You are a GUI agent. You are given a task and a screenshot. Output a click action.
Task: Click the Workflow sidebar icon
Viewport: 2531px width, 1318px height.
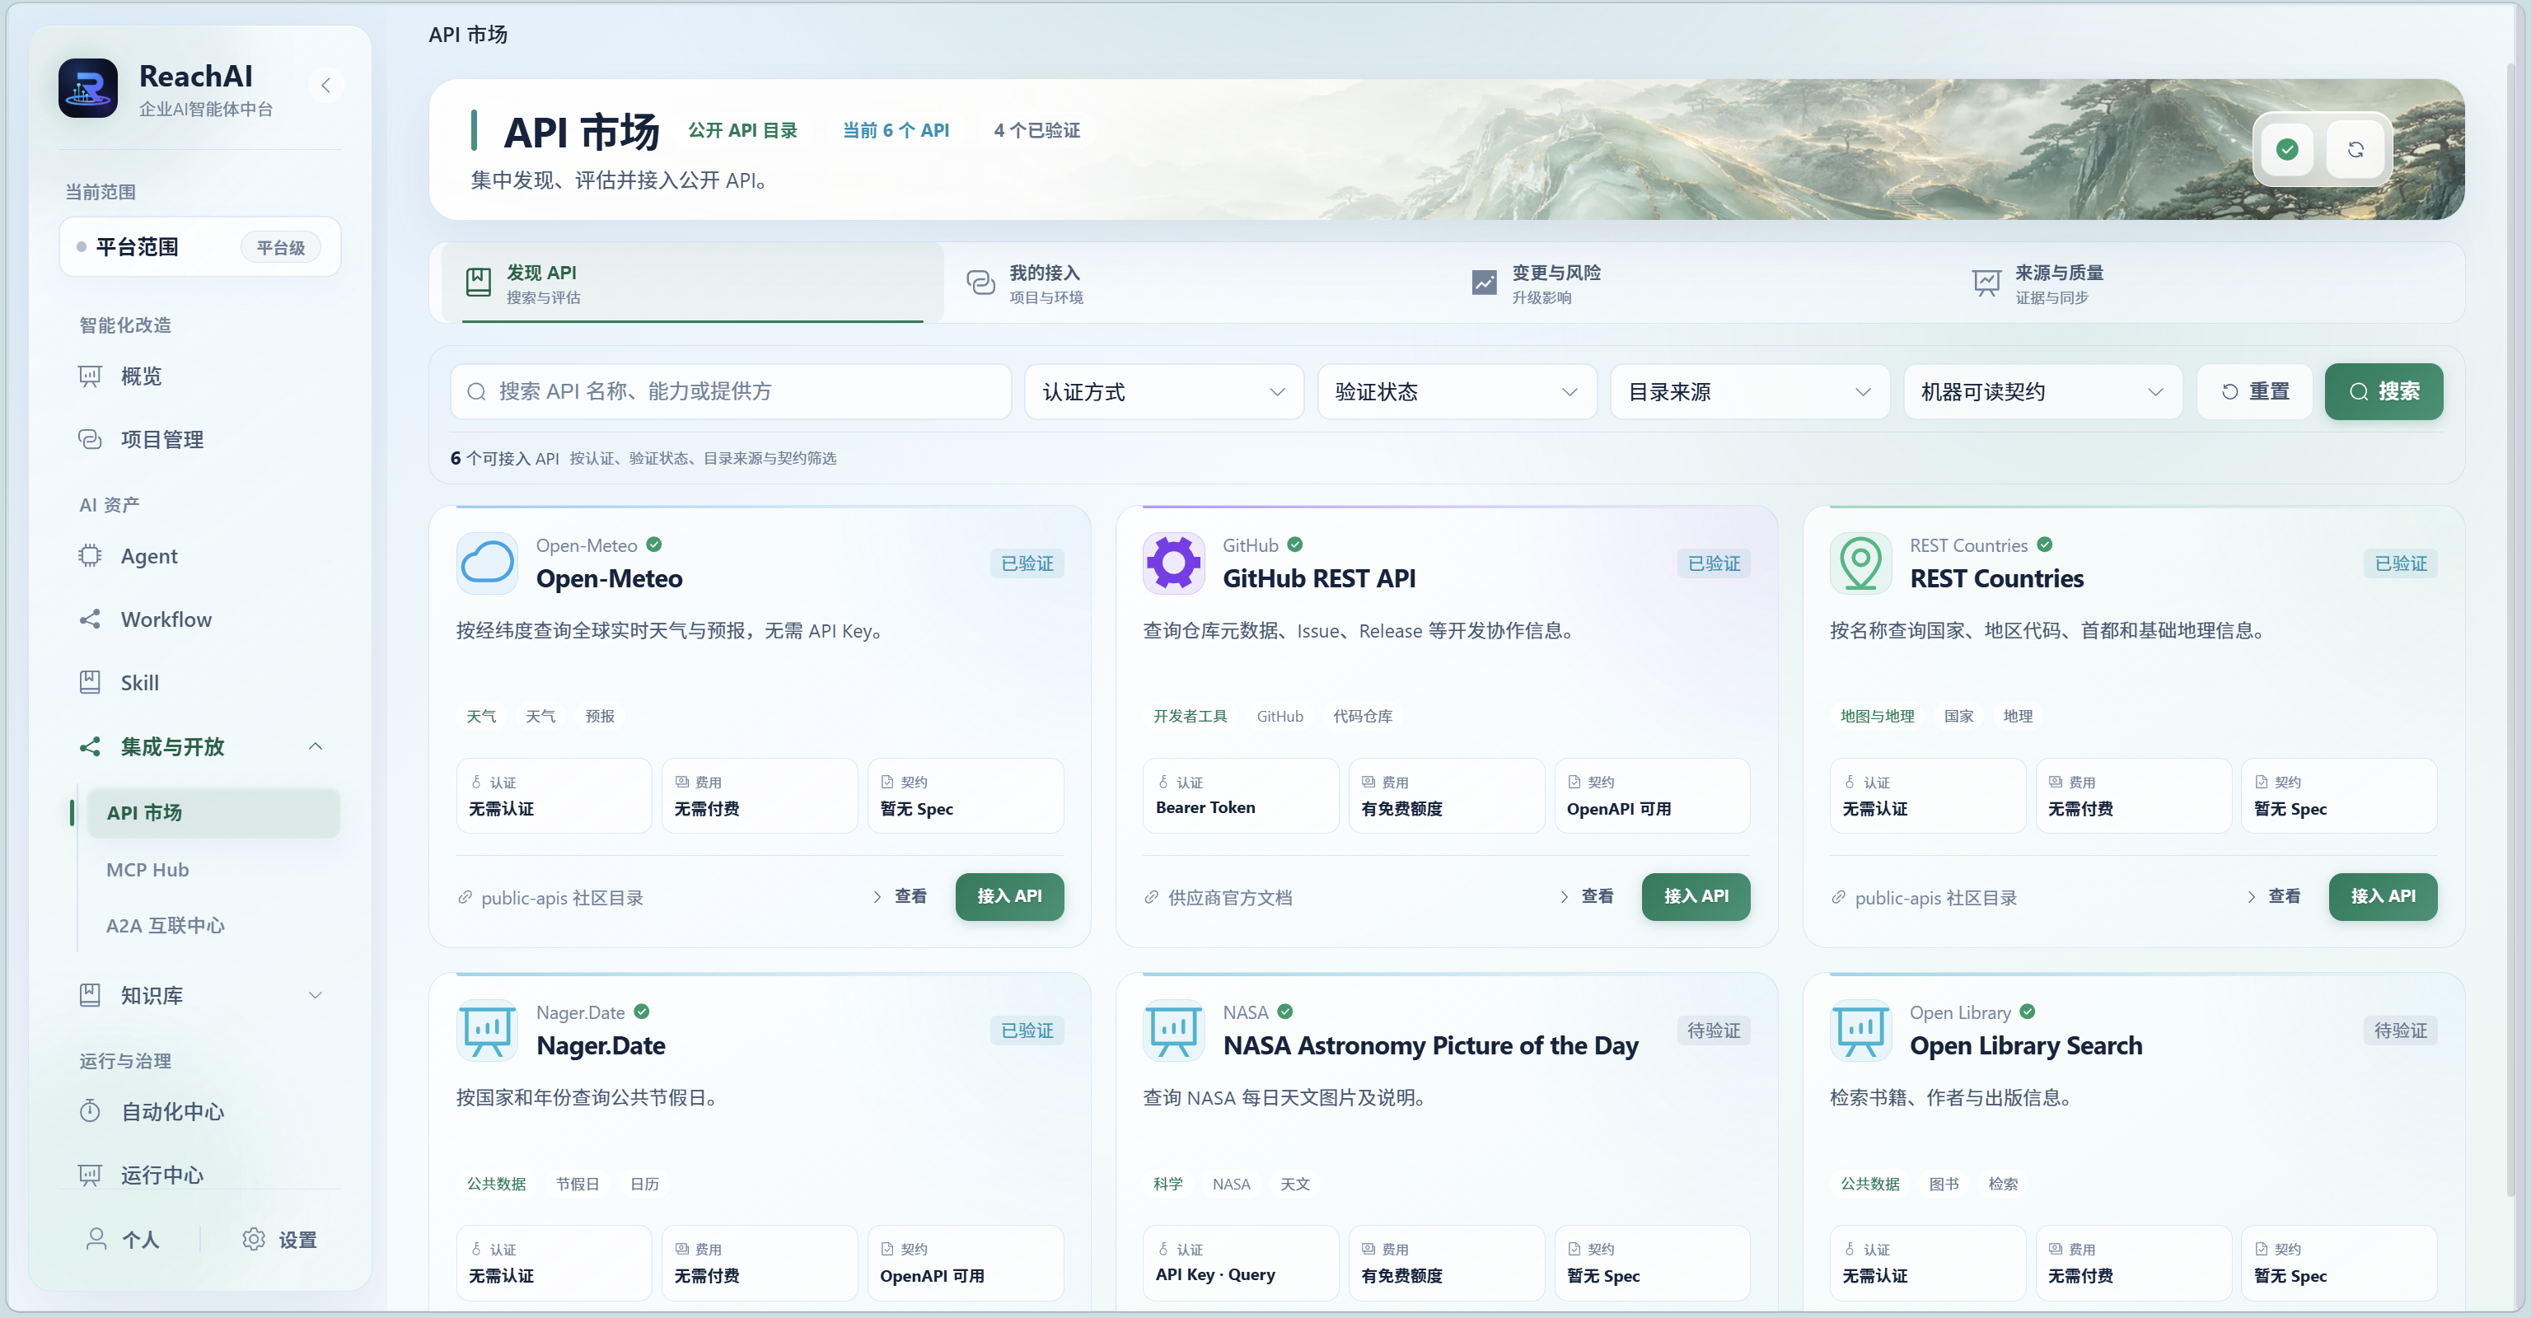pyautogui.click(x=90, y=619)
